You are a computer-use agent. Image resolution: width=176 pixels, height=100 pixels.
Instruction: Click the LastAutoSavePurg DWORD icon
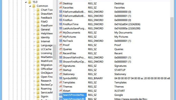point(61,28)
